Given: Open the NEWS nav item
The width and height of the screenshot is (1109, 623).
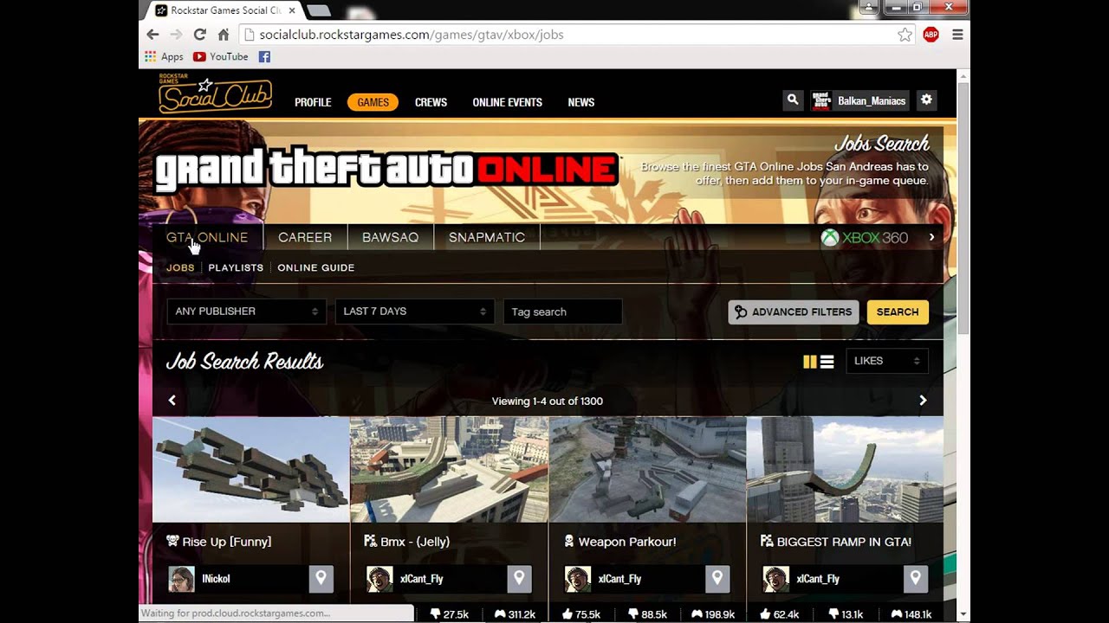Looking at the screenshot, I should pos(580,102).
